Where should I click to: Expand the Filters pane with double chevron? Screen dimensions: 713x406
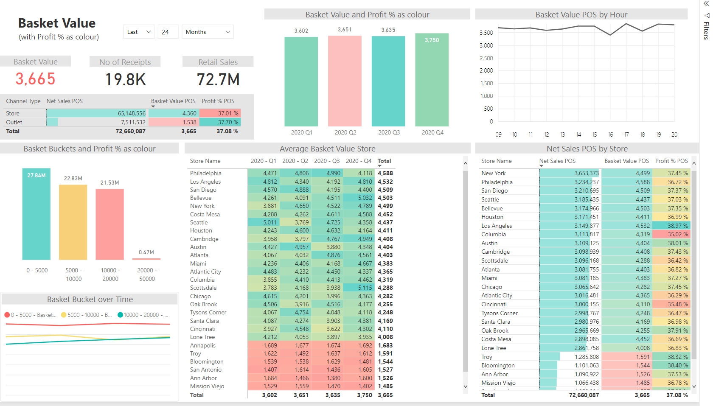click(706, 4)
